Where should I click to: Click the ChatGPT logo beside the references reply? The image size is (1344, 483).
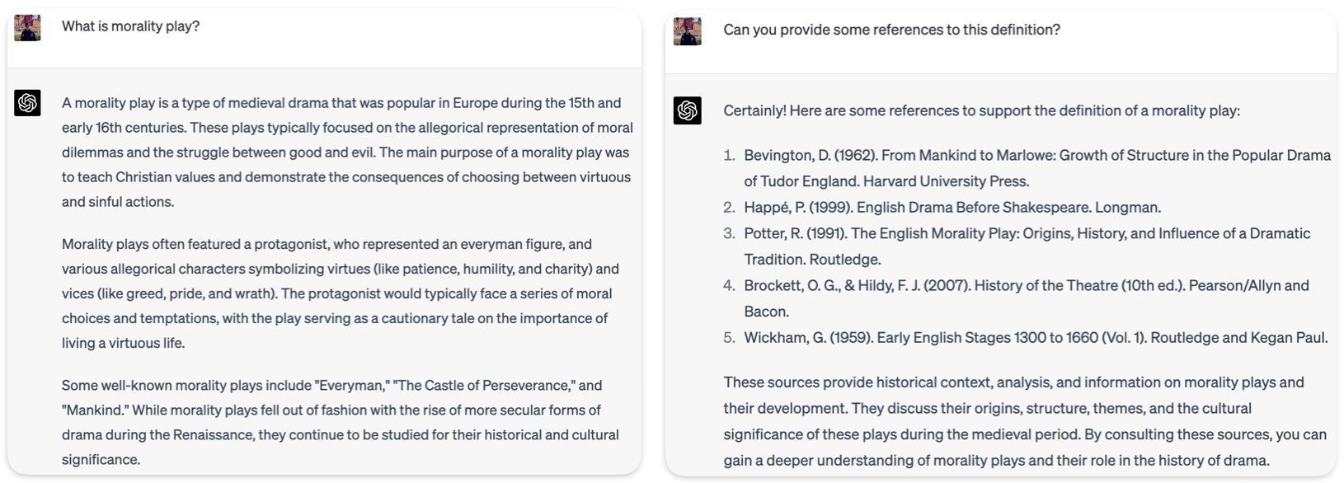click(x=687, y=110)
